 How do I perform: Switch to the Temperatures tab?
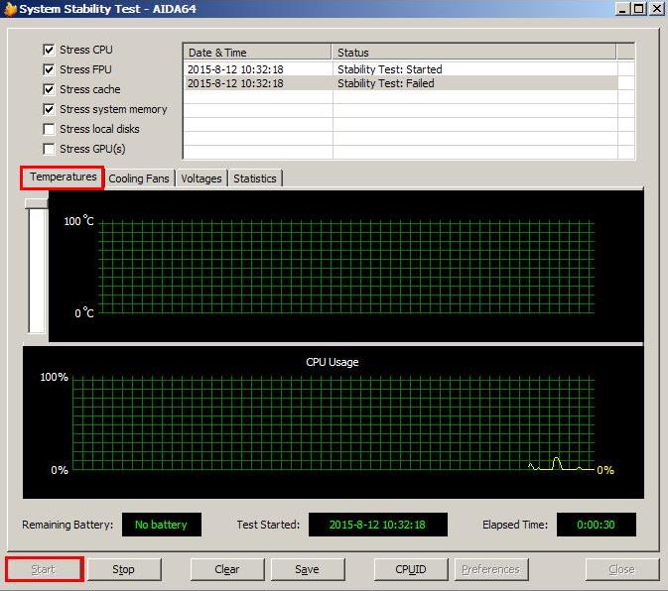click(x=63, y=177)
